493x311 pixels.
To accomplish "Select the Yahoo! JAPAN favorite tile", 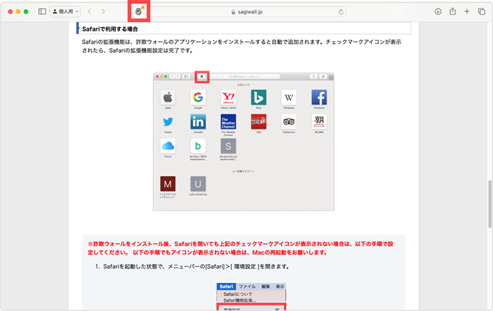I will [228, 97].
